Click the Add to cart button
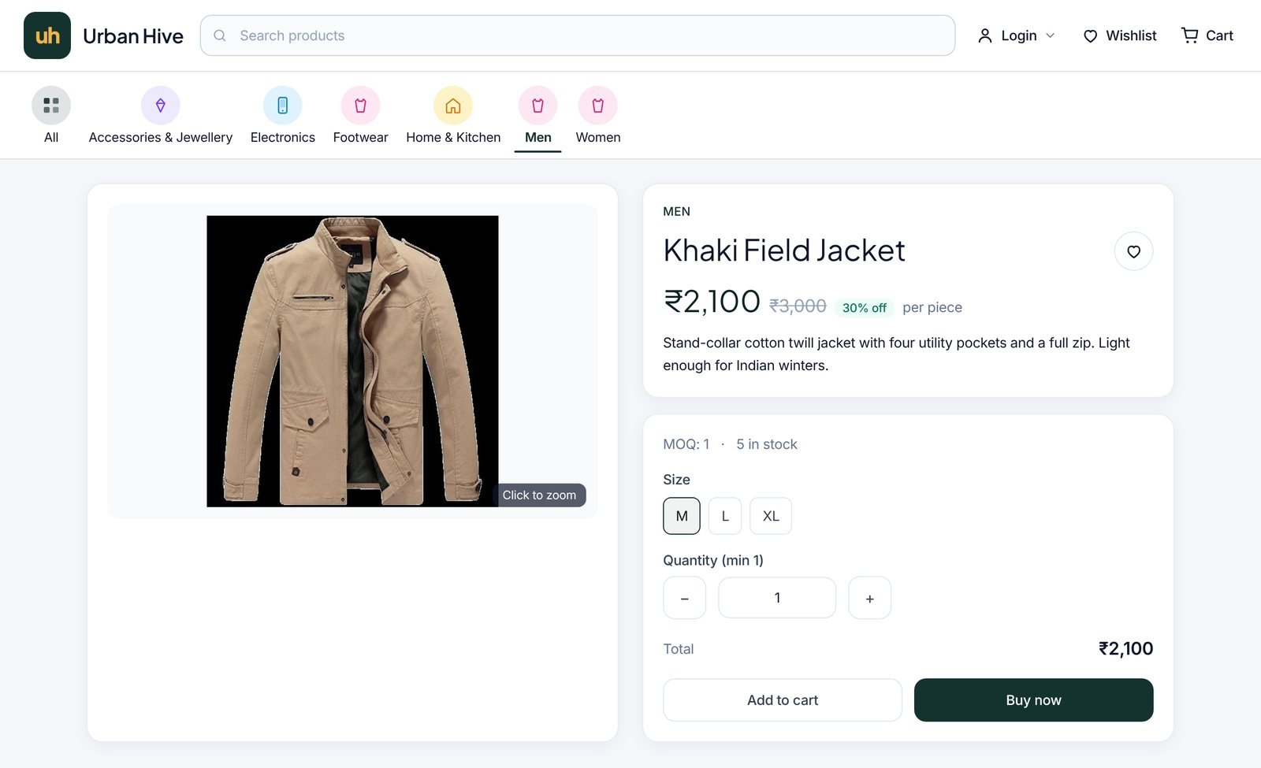This screenshot has width=1261, height=768. [x=783, y=700]
